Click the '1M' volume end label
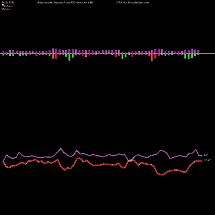The width and height of the screenshot is (215, 215). click(x=206, y=155)
